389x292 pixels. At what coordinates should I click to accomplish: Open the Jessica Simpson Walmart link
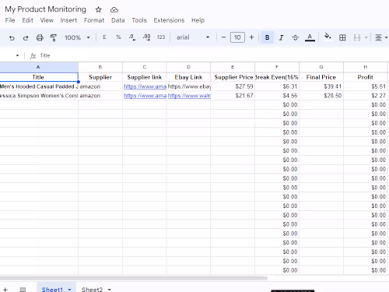(189, 96)
